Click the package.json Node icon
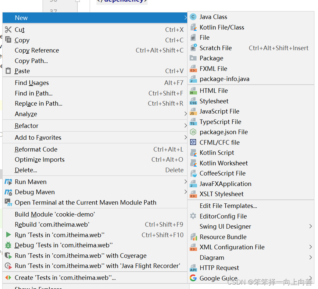The height and width of the screenshot is (289, 318). click(x=193, y=132)
